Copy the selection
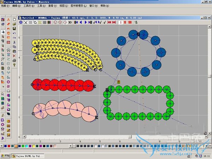Image resolution: width=212 pixels, height=159 pixels. pyautogui.click(x=14, y=47)
